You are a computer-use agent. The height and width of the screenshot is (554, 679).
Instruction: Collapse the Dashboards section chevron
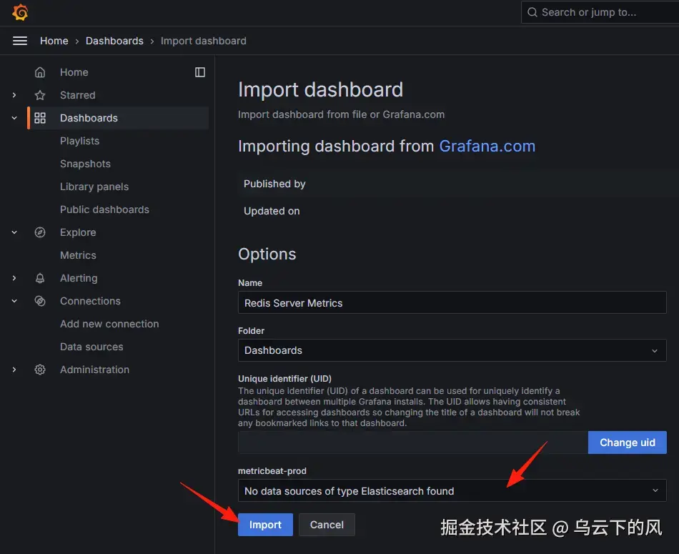click(14, 118)
